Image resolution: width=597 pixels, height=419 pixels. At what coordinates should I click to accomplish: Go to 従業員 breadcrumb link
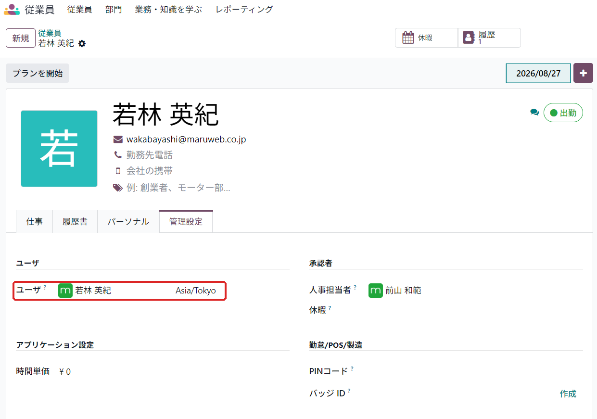coord(50,33)
